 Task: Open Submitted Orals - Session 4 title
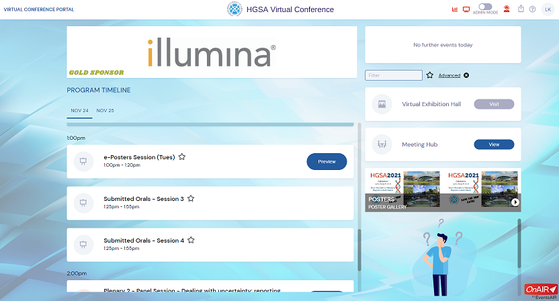point(144,241)
